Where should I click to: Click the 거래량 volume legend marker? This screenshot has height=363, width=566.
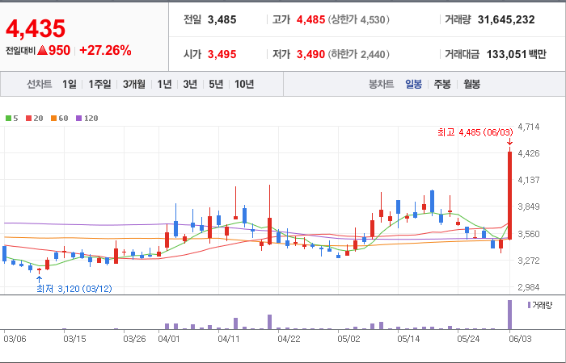(539, 306)
